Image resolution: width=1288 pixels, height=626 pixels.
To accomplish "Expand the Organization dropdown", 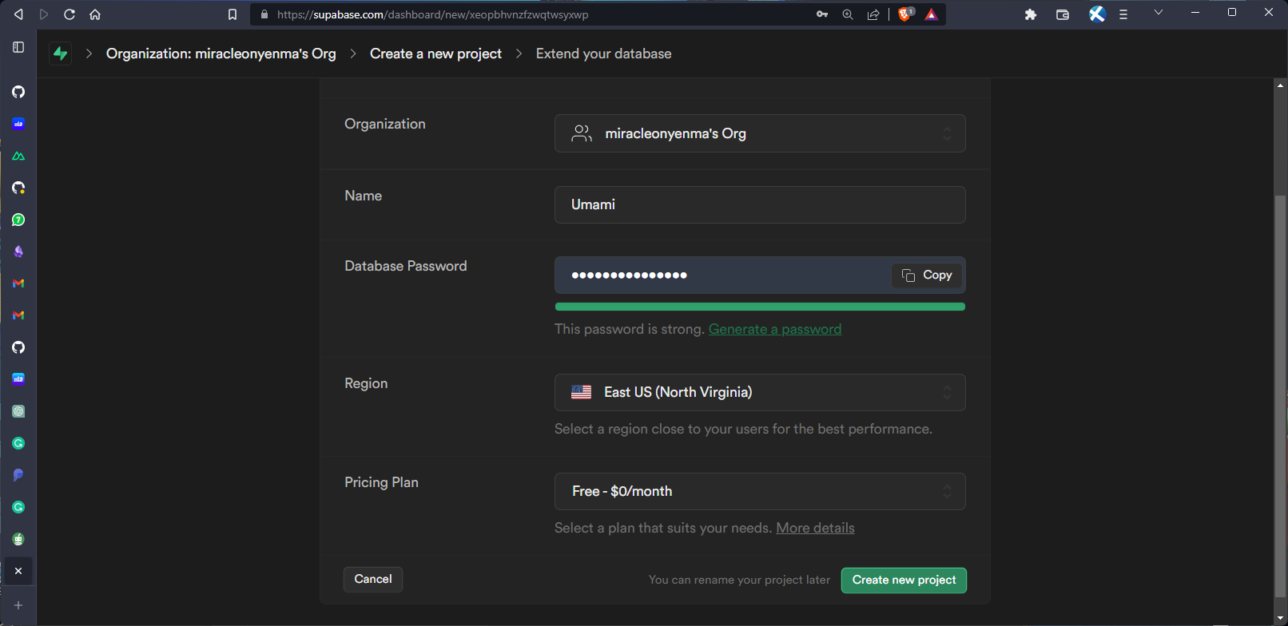I will 759,133.
